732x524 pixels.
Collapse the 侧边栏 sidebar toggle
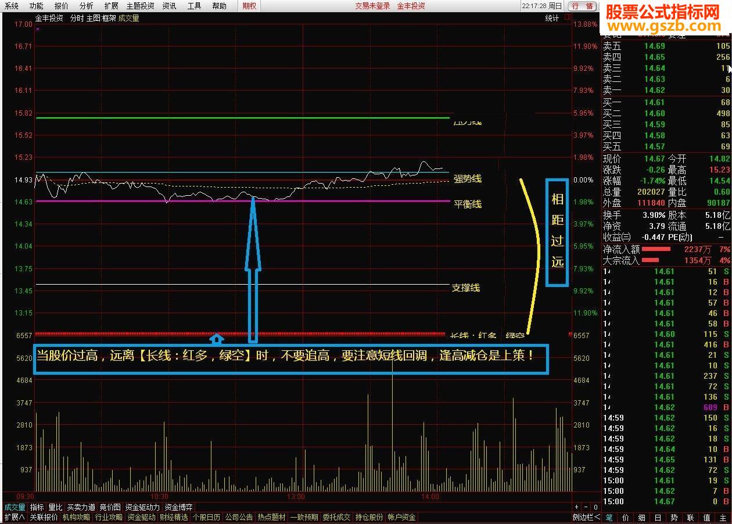click(x=586, y=517)
